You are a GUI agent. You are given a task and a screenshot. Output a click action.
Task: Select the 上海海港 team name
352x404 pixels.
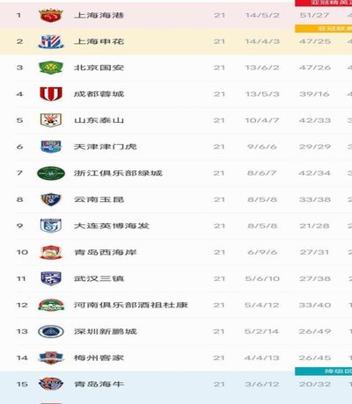99,15
